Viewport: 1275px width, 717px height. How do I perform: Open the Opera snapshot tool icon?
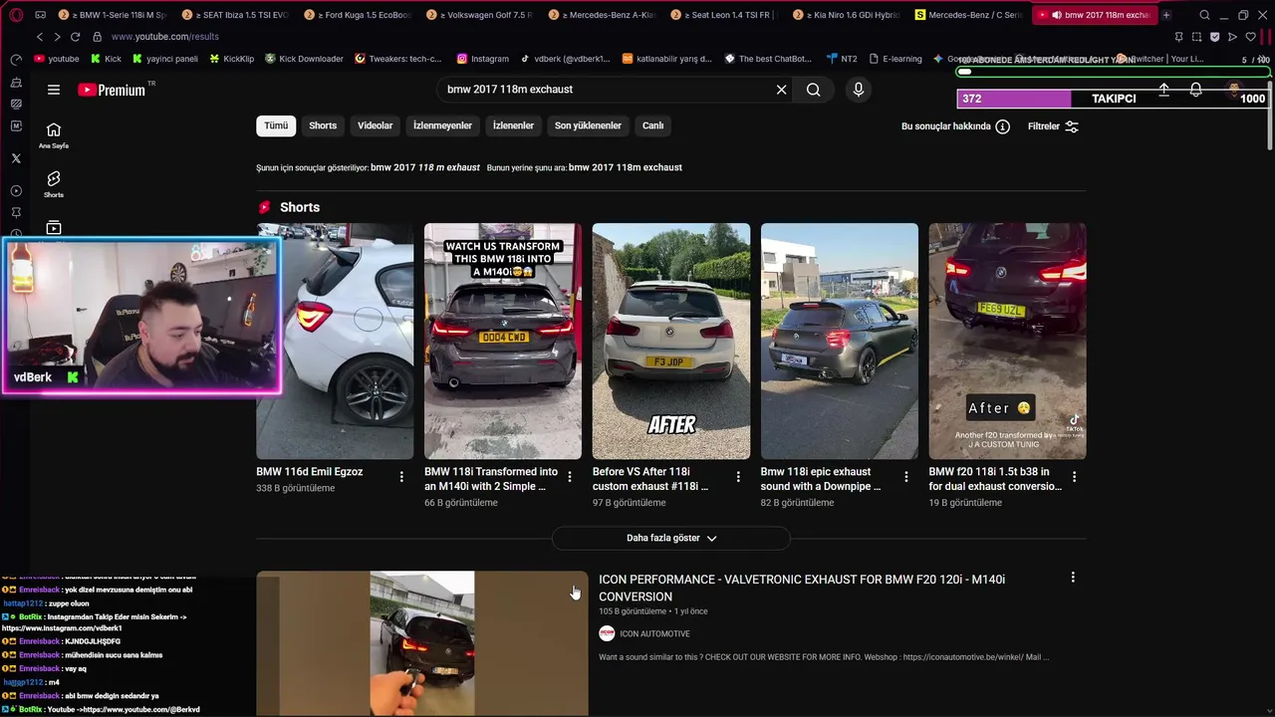(x=1196, y=37)
